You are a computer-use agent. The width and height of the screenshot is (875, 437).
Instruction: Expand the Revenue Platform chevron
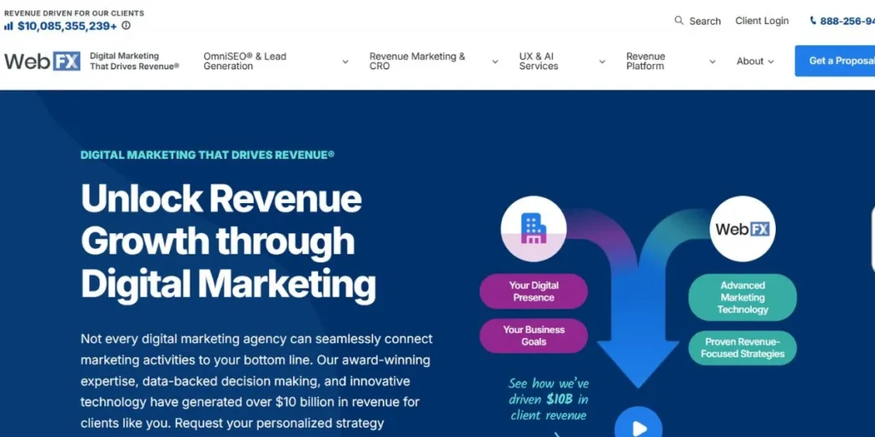pos(712,61)
